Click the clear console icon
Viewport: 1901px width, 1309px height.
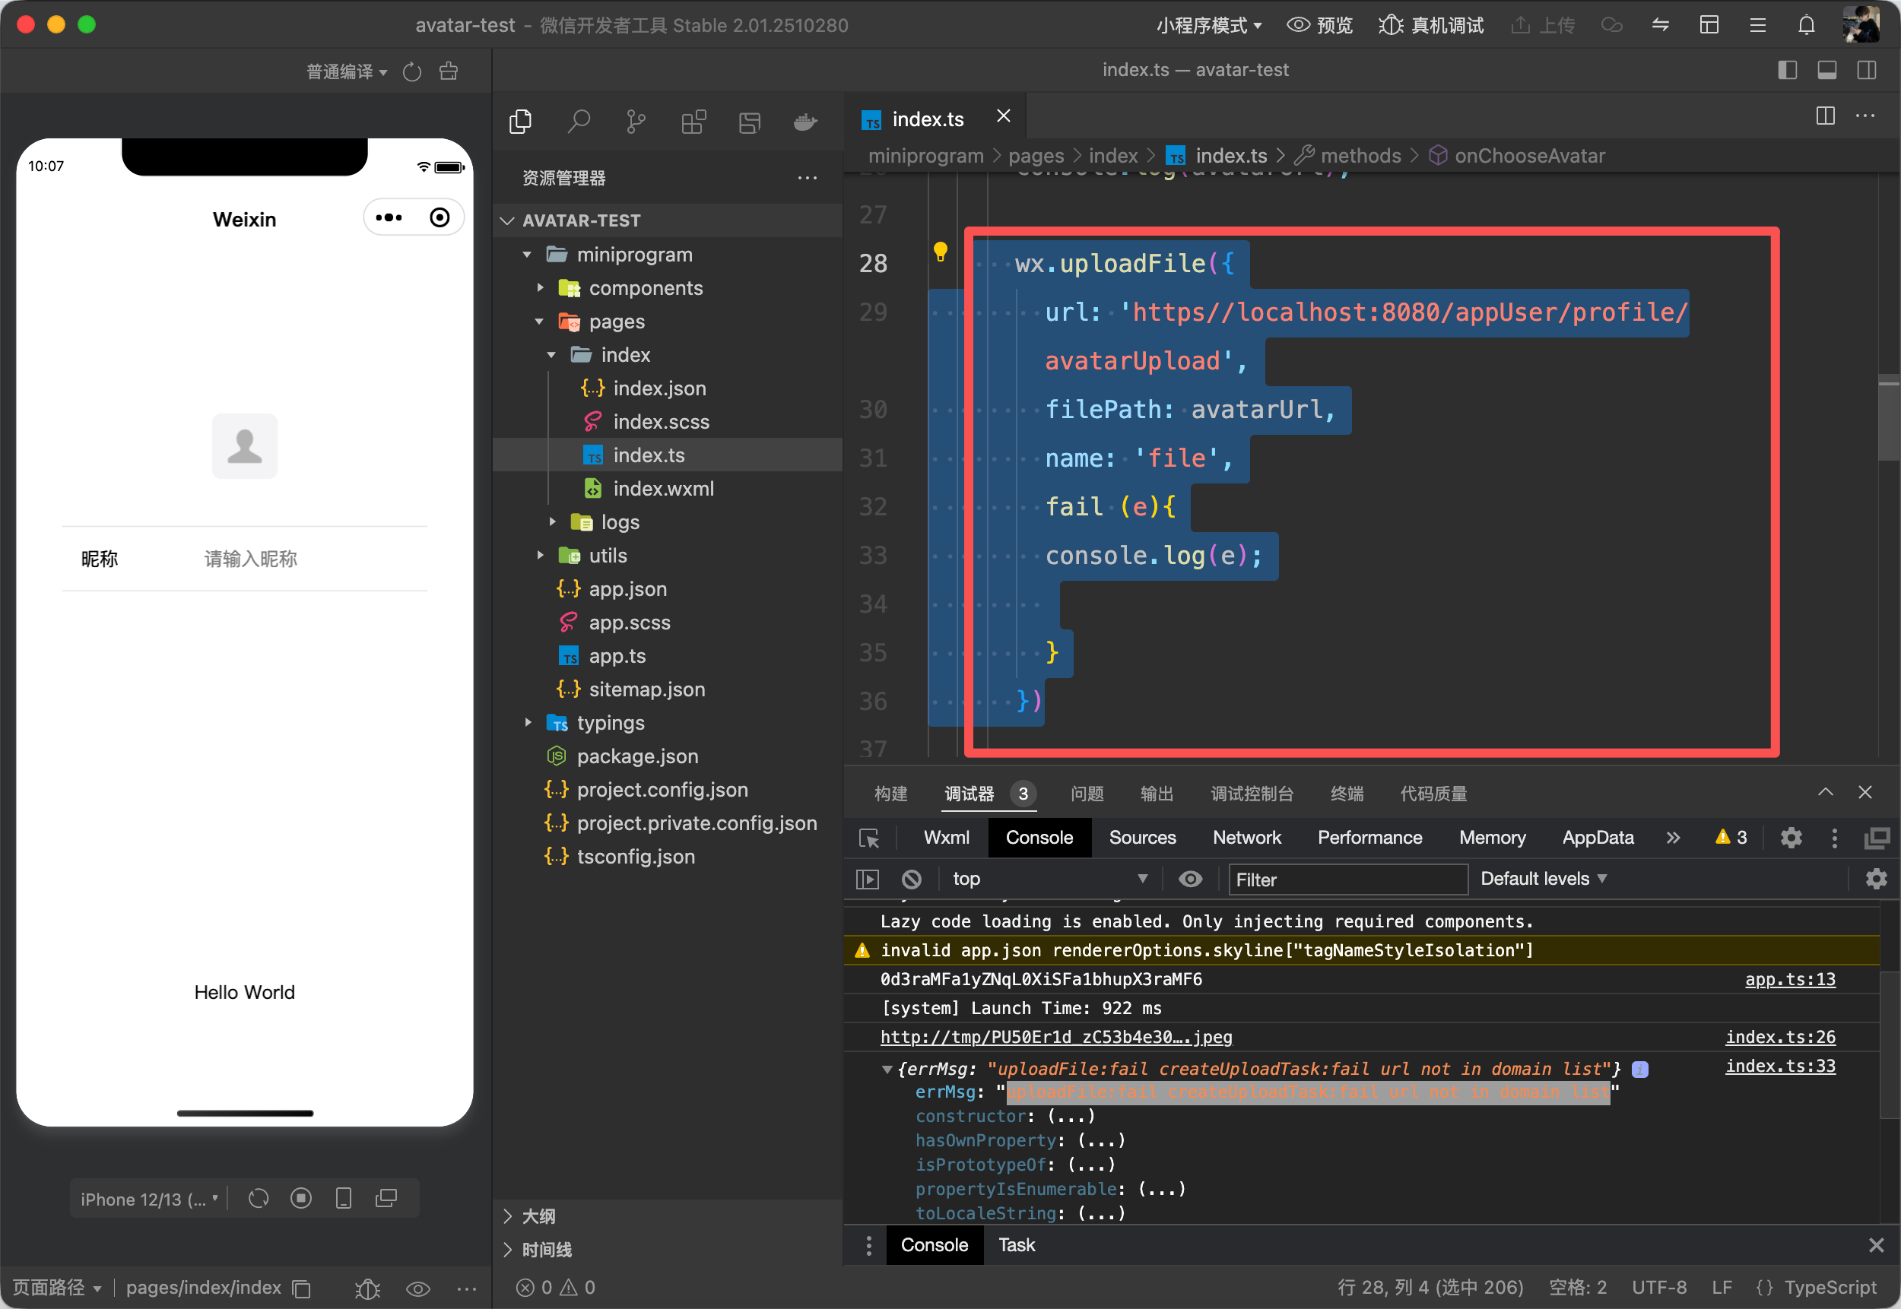coord(912,880)
